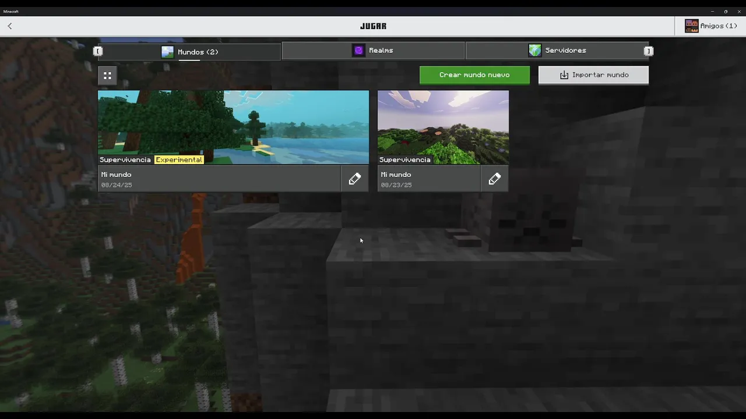The width and height of the screenshot is (746, 419).
Task: Click Crear mundo nuevo button
Action: pos(474,75)
